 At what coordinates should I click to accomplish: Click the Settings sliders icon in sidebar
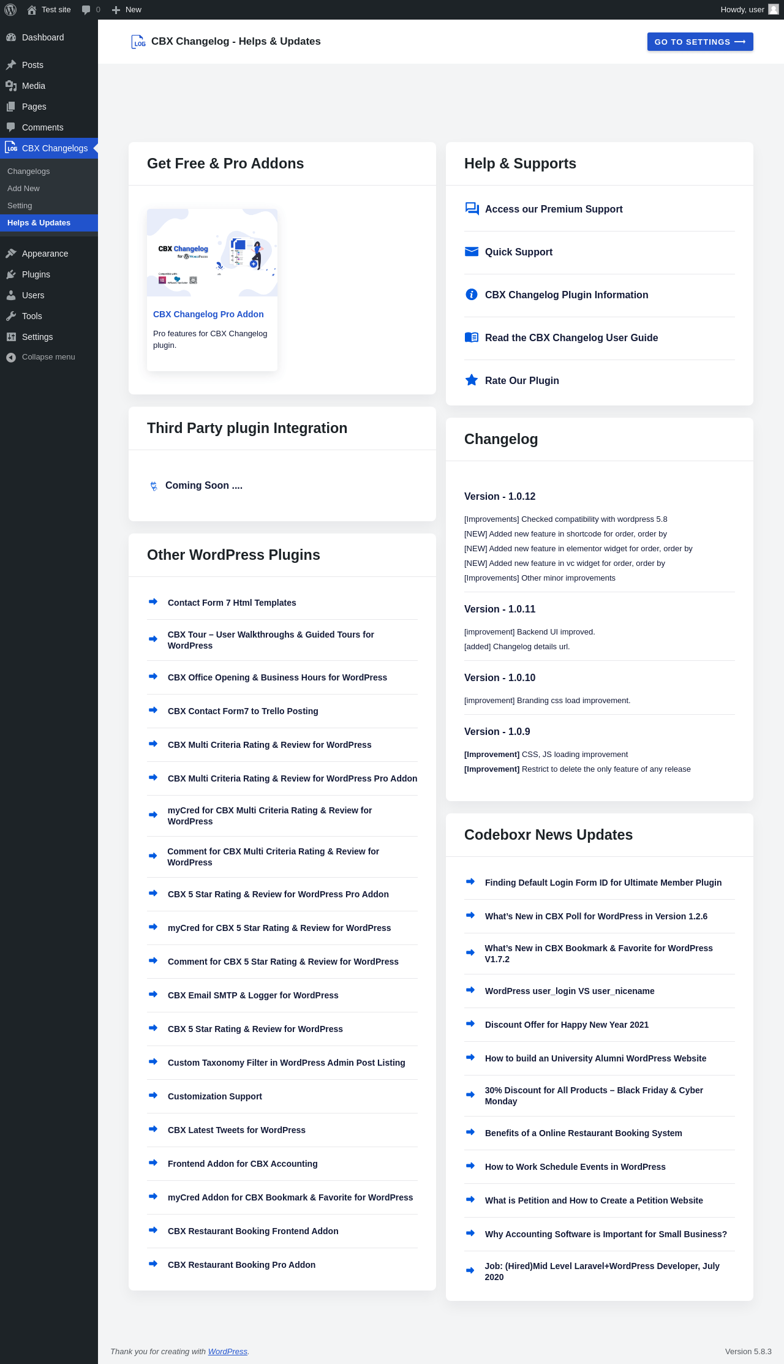tap(11, 337)
